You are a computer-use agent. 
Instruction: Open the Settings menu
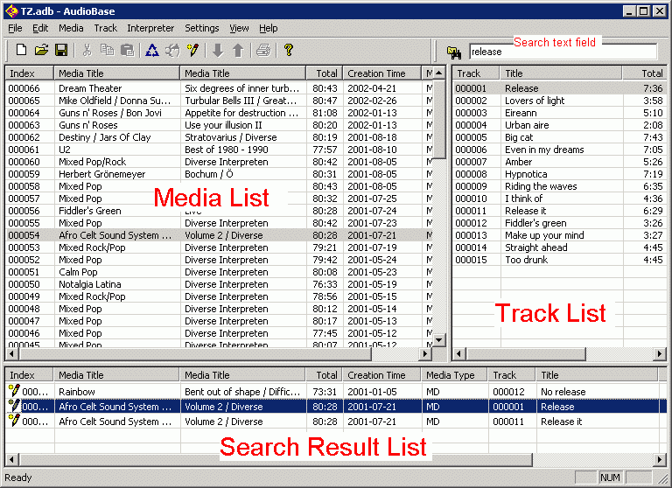coord(202,28)
